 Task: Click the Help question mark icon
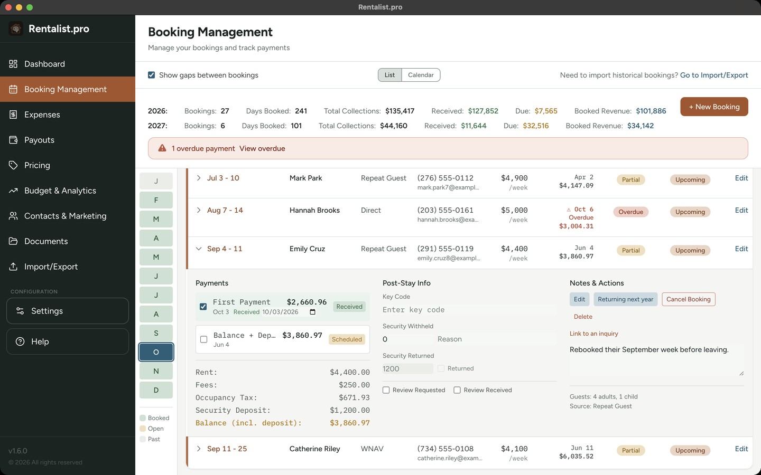20,341
